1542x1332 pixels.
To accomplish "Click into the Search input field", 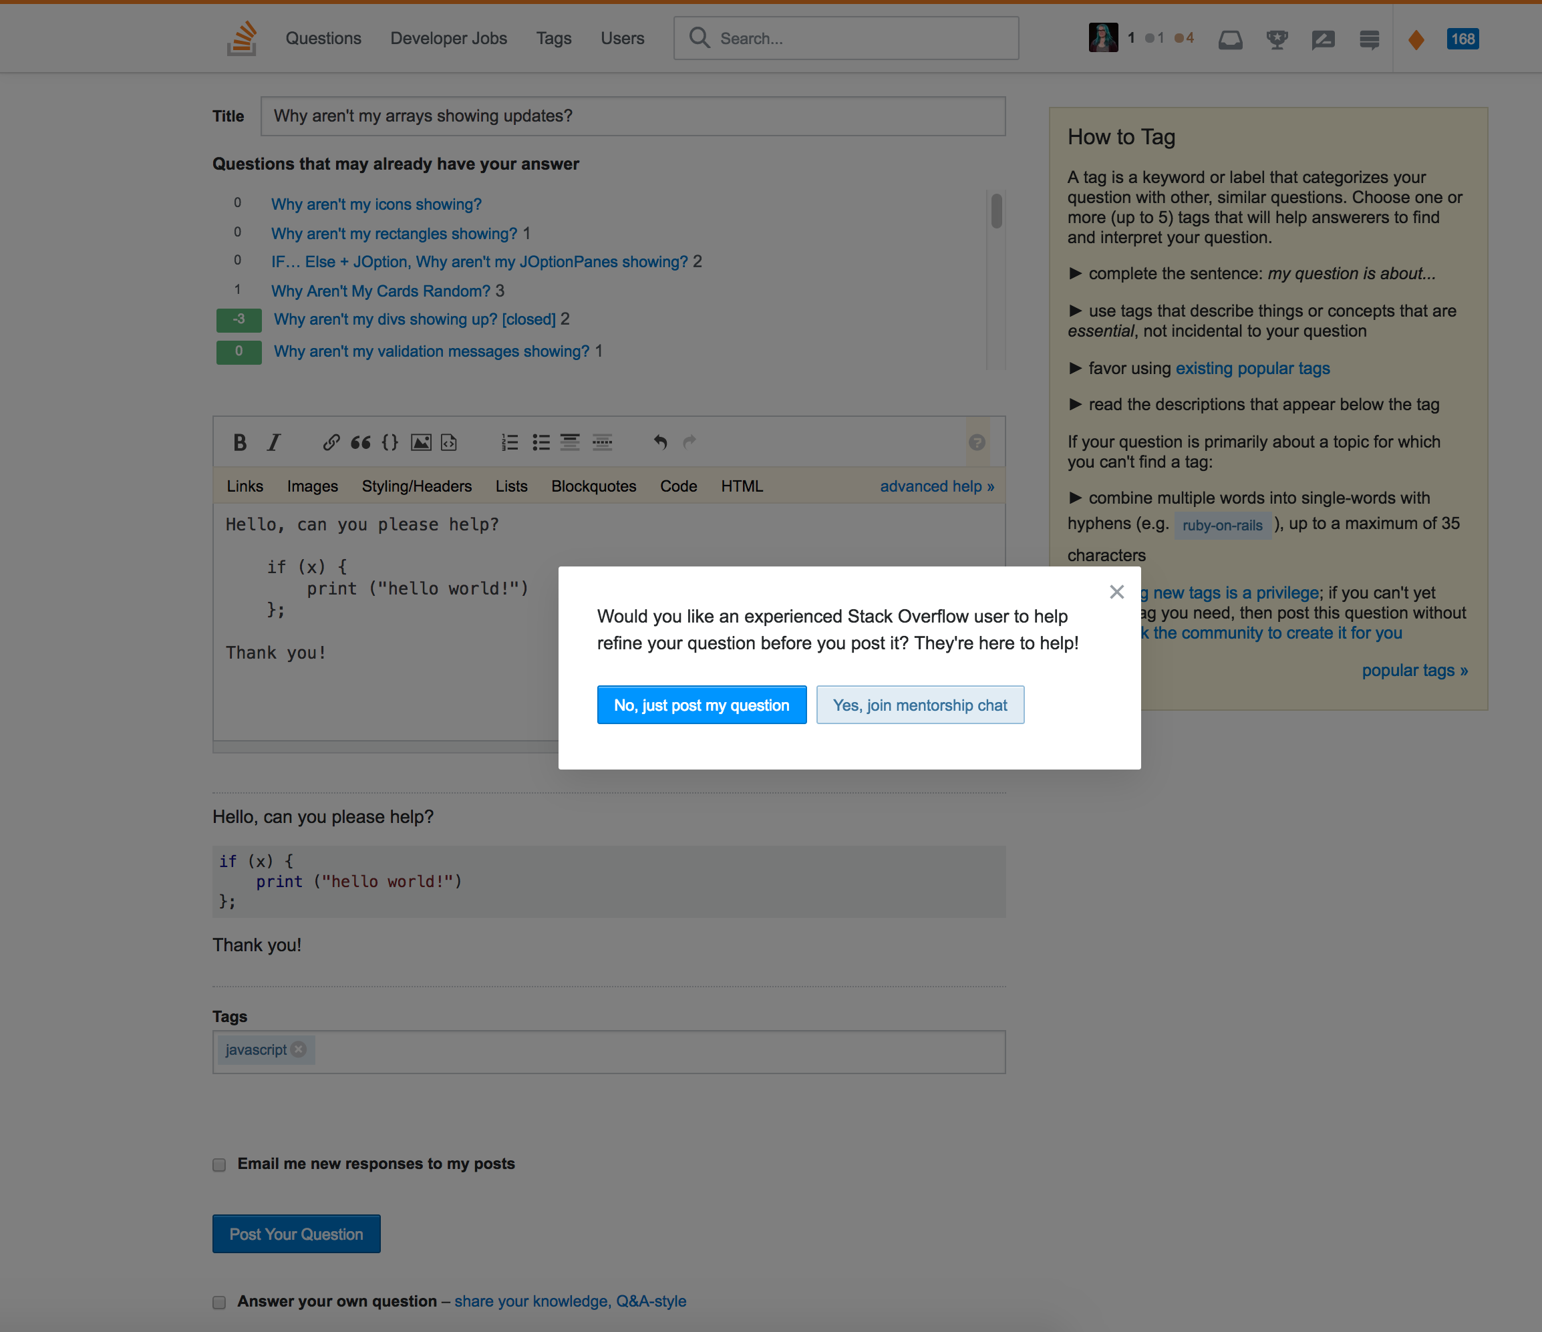I will click(x=856, y=39).
